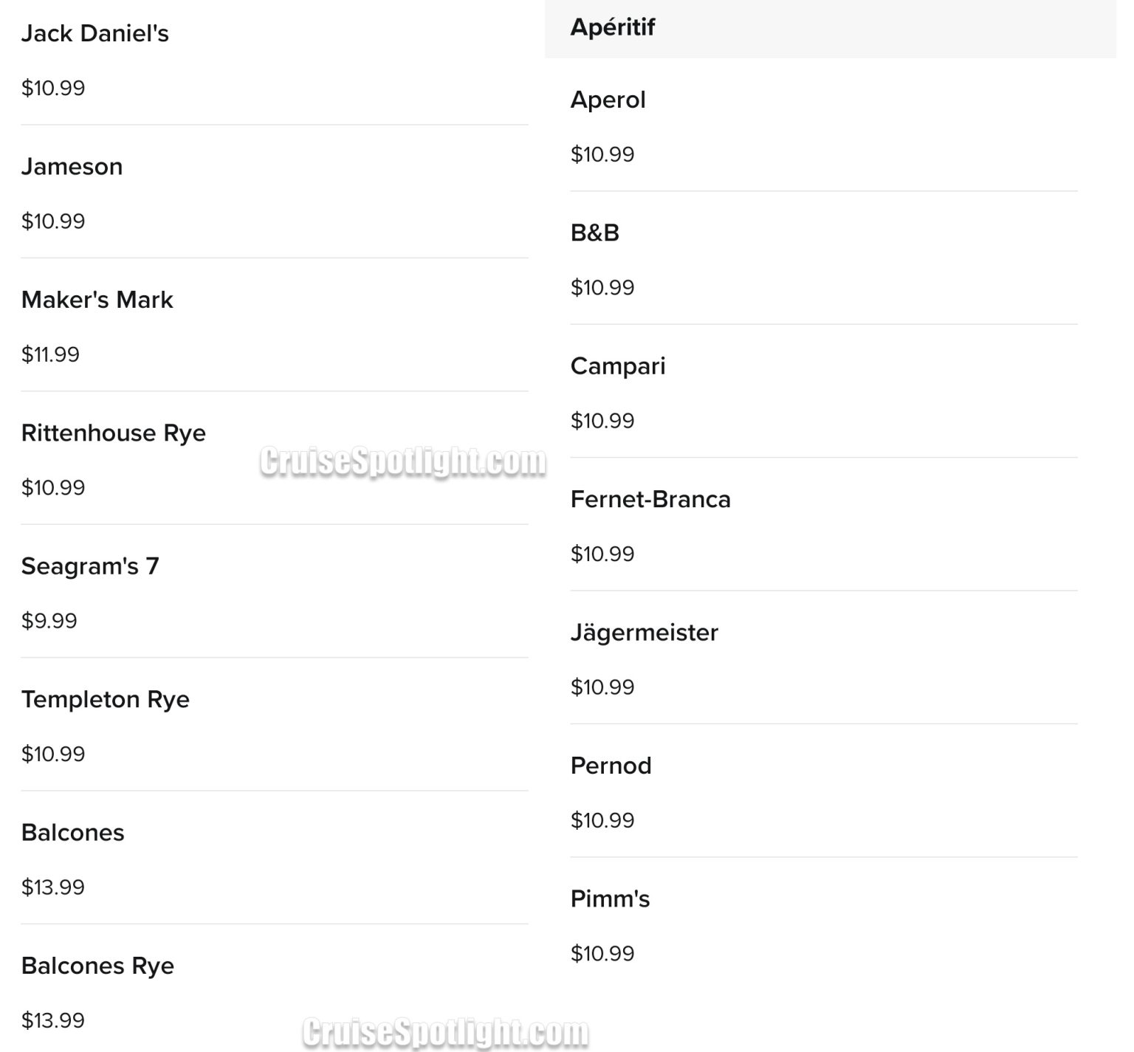Tap the Jameson whiskey entry
The height and width of the screenshot is (1052, 1134).
coord(72,167)
